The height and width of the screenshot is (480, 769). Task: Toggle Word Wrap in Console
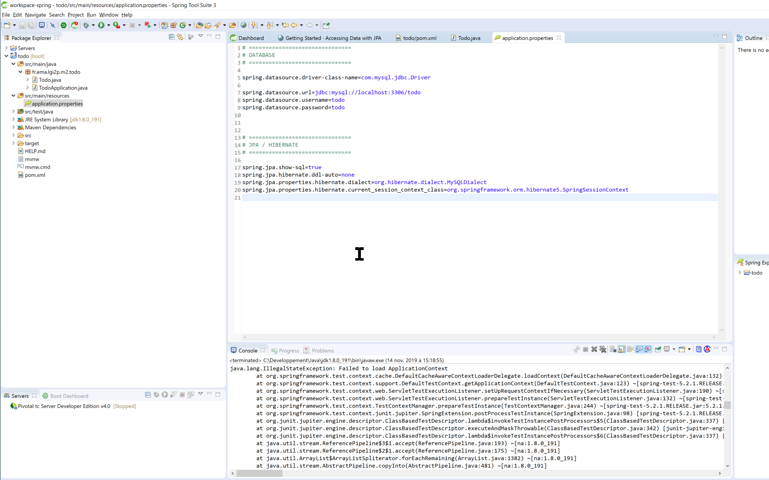pos(630,349)
